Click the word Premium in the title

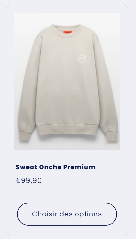coord(79,167)
